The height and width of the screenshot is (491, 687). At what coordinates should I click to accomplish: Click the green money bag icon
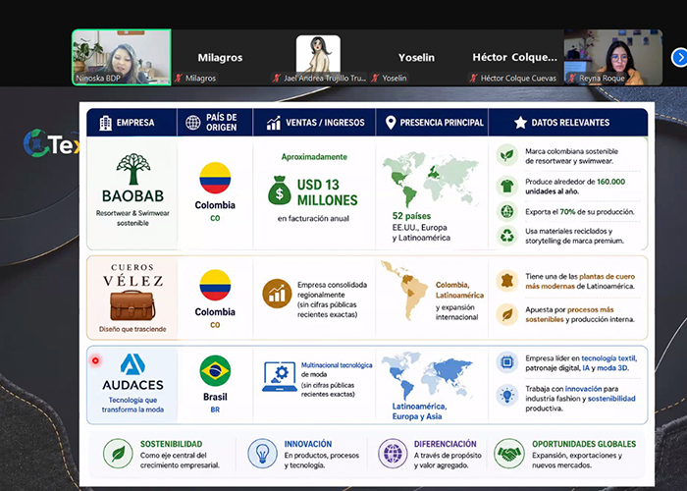pyautogui.click(x=279, y=191)
